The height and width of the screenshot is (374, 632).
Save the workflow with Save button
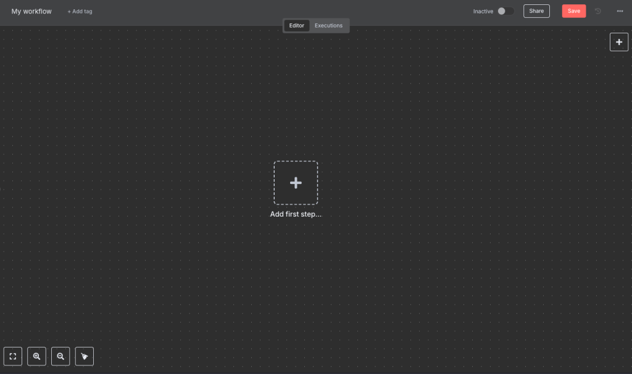point(573,11)
